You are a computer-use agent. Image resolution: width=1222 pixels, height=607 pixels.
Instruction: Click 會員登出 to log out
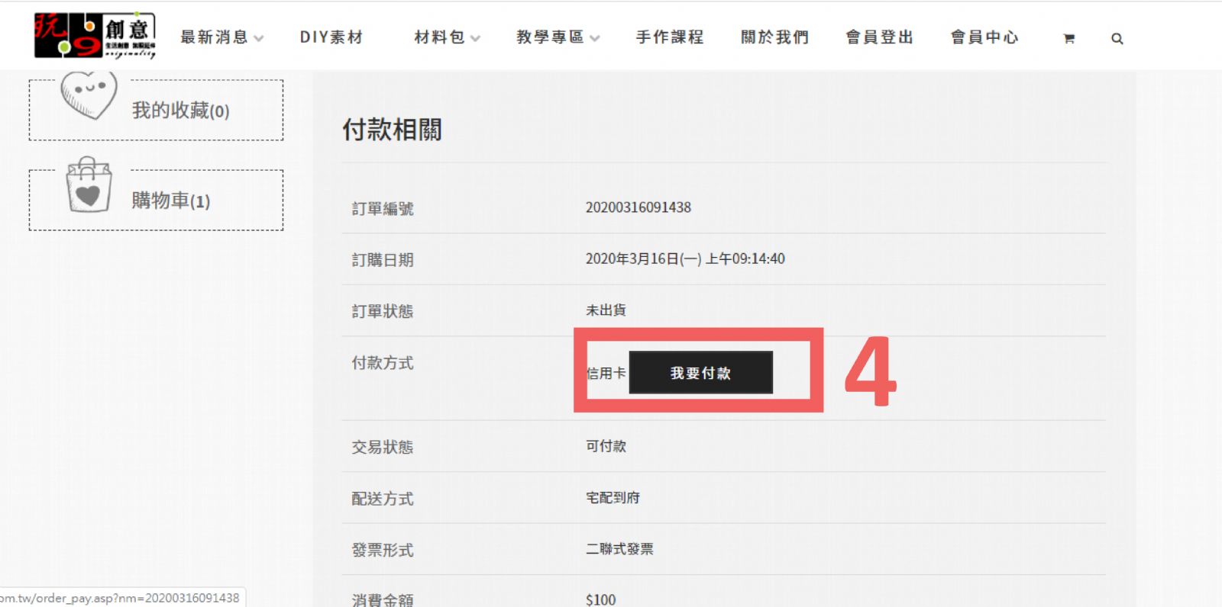point(879,37)
